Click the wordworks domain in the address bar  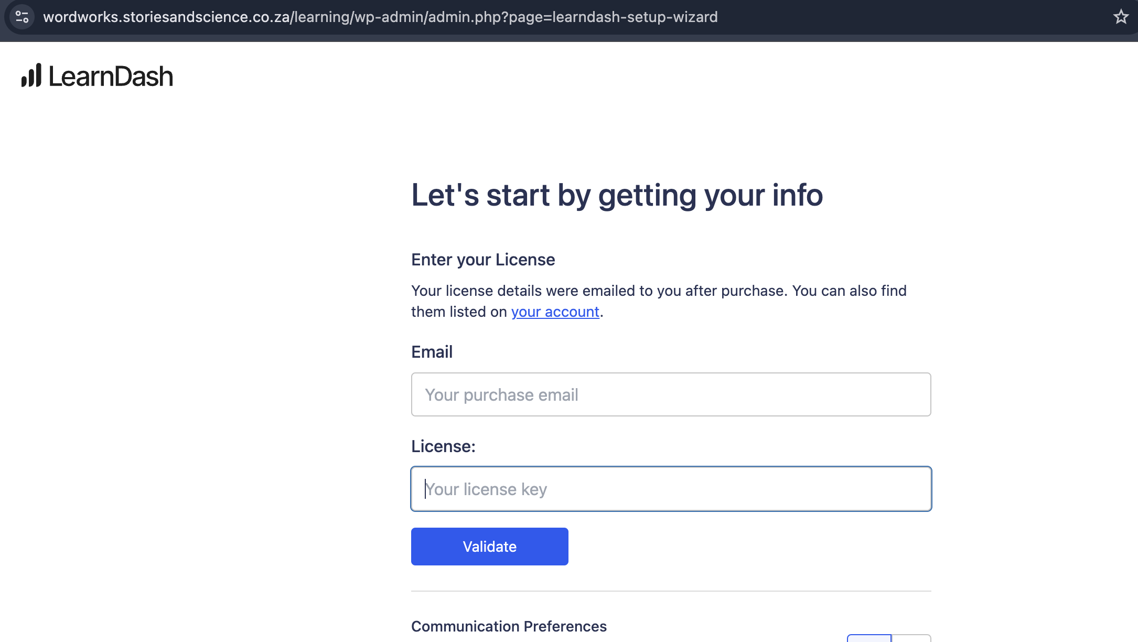click(166, 17)
